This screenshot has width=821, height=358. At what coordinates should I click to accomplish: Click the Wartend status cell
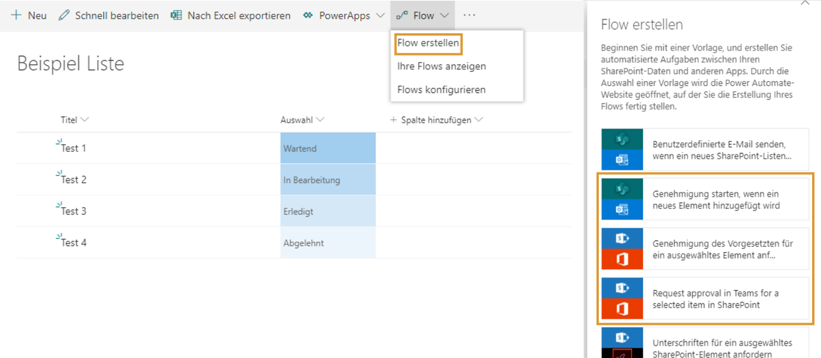pyautogui.click(x=328, y=148)
